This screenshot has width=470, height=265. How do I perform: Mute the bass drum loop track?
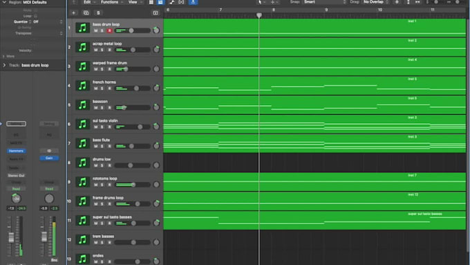(95, 30)
